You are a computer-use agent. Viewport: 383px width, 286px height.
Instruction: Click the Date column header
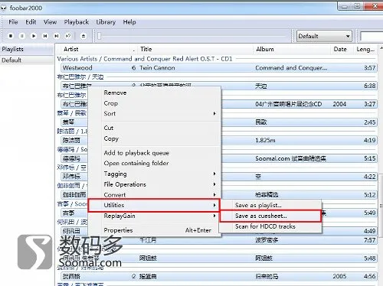click(342, 49)
